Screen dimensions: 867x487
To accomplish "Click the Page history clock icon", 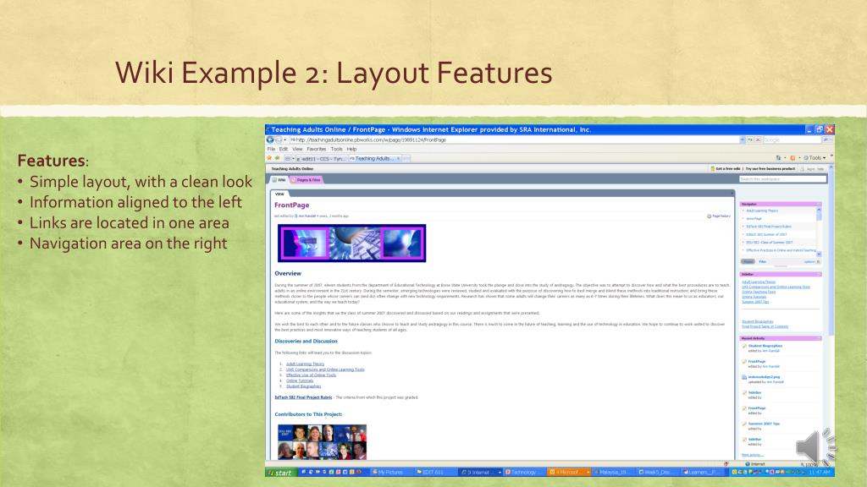I will click(x=710, y=216).
